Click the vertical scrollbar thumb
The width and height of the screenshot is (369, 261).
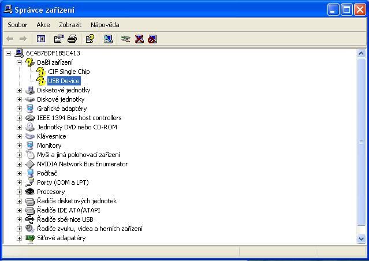(x=361, y=142)
